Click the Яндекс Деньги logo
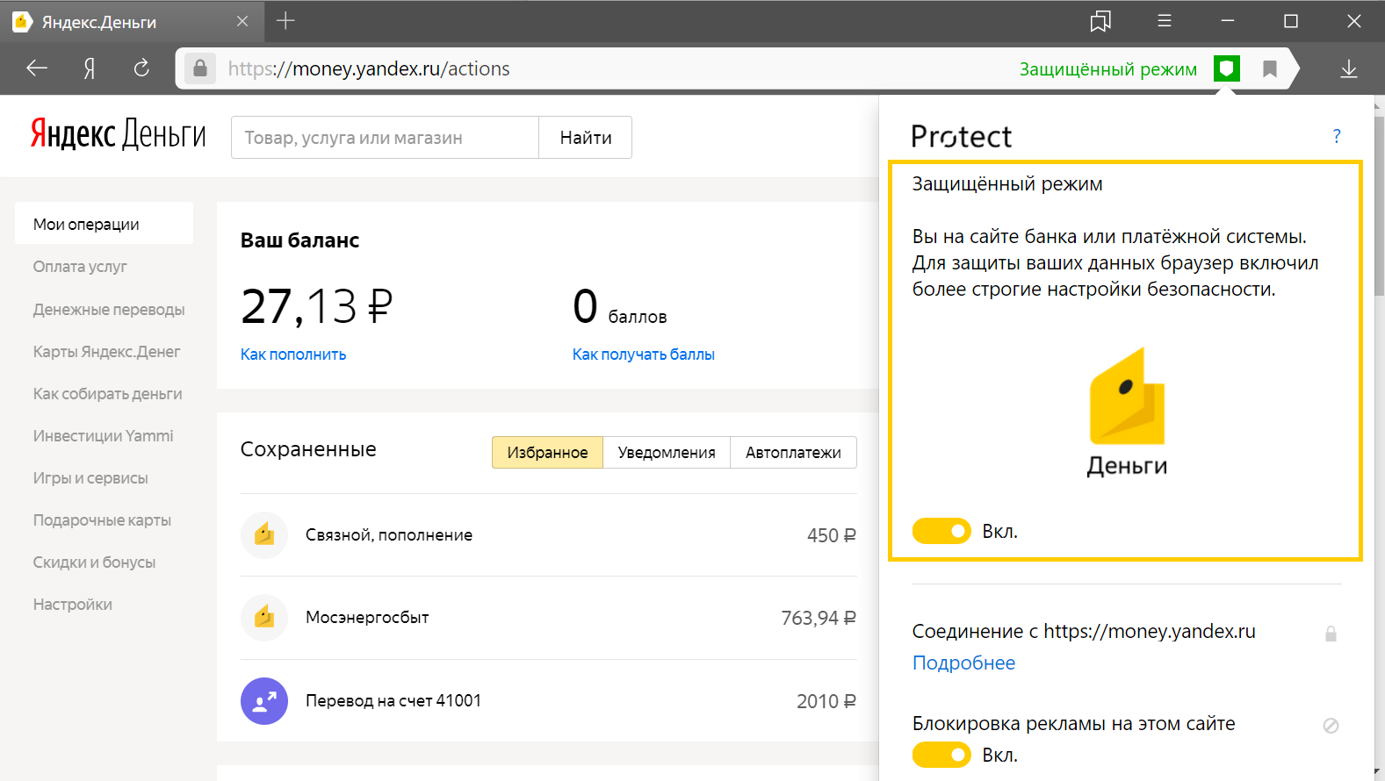 click(119, 134)
